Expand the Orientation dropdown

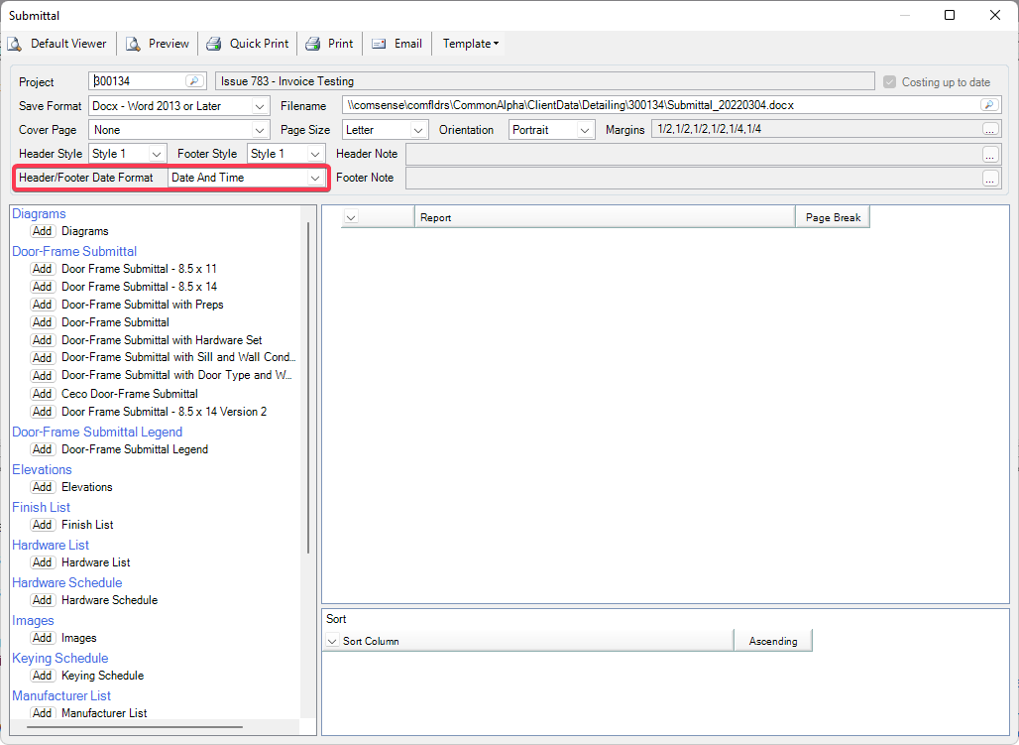pos(585,130)
